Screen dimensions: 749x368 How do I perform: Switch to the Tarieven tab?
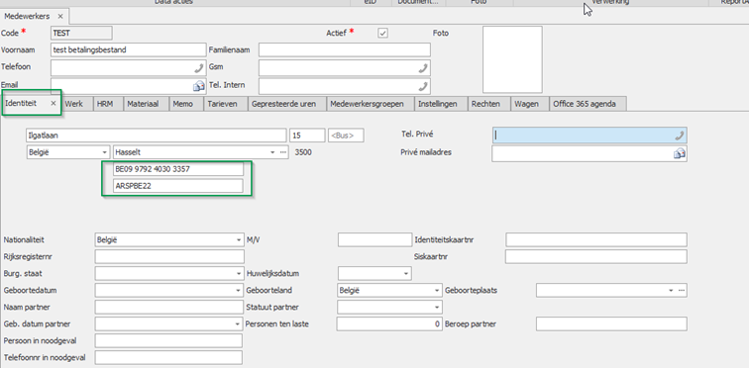point(226,104)
